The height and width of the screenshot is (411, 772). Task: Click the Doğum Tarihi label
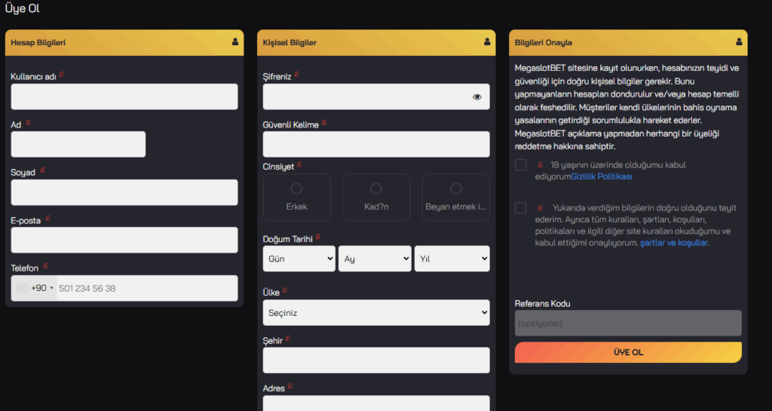287,239
